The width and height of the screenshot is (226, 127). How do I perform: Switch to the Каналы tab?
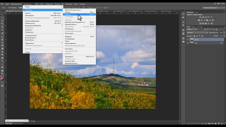194,27
